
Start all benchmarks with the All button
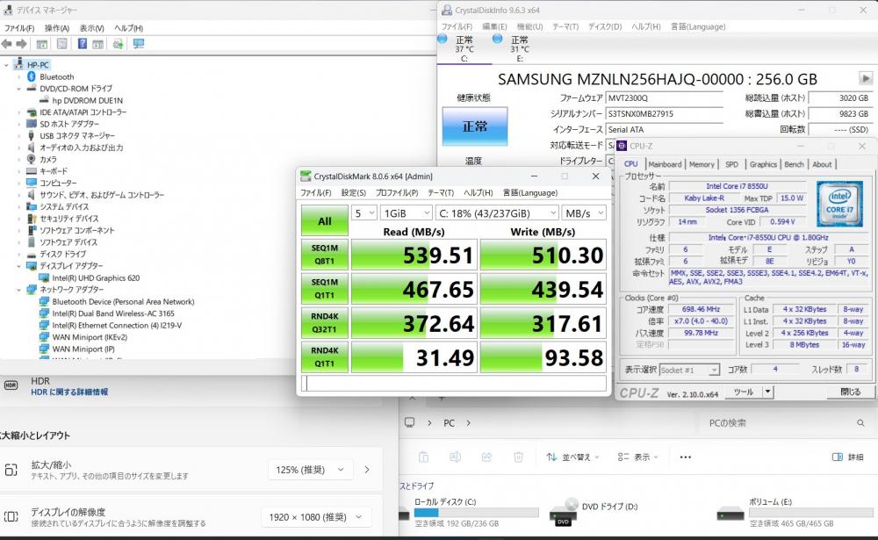click(x=325, y=220)
